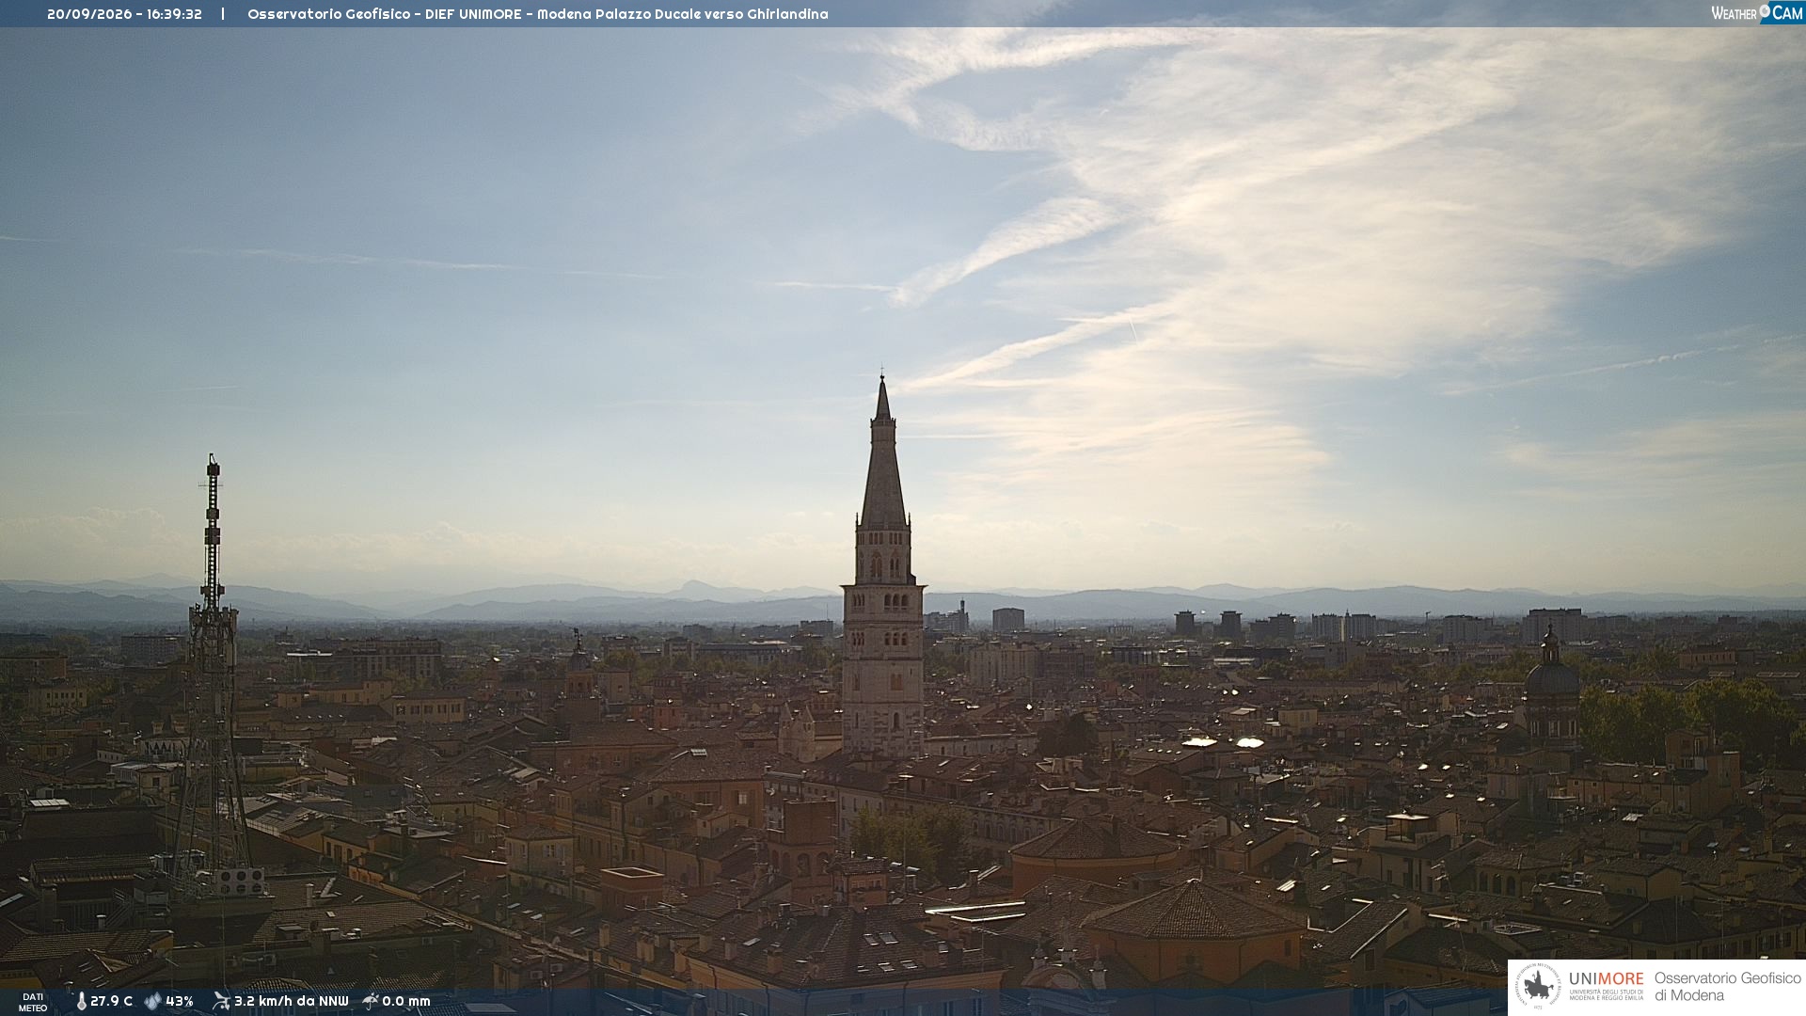Click Osservatorio Geofisico di Modena caption
The image size is (1806, 1016).
1727,986
